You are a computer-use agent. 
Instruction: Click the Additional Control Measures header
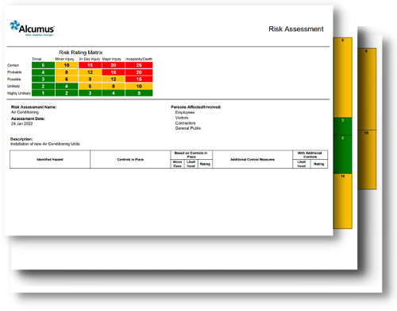[x=252, y=159]
